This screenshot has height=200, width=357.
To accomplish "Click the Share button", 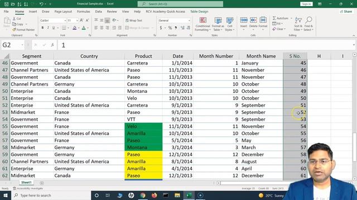I will 346,11.
